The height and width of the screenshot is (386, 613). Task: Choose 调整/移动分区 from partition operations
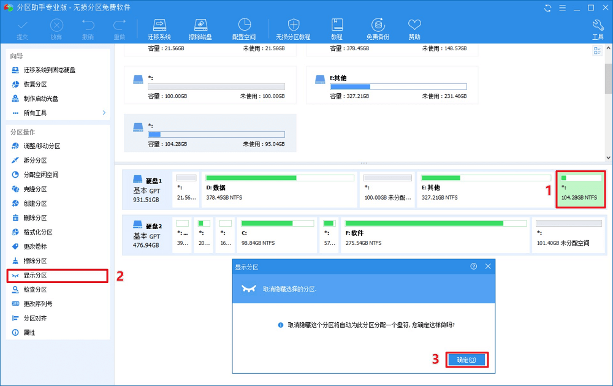pyautogui.click(x=42, y=146)
